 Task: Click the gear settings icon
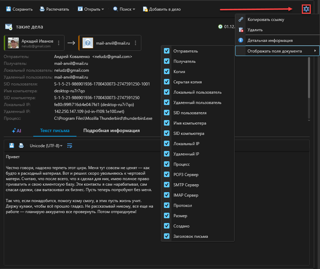tap(306, 9)
